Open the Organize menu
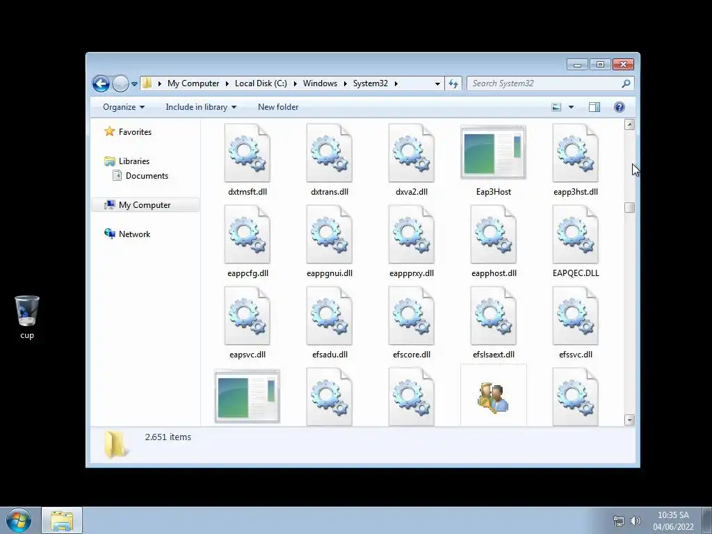The height and width of the screenshot is (534, 712). tap(124, 107)
